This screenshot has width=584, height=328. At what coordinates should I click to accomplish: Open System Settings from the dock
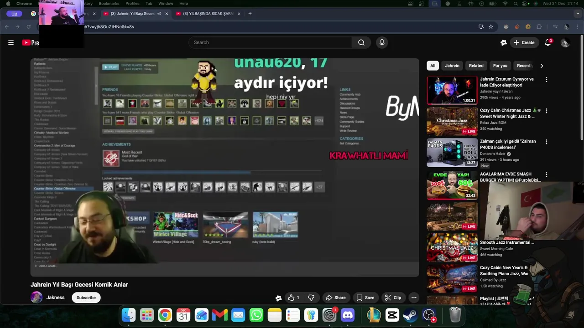(329, 315)
